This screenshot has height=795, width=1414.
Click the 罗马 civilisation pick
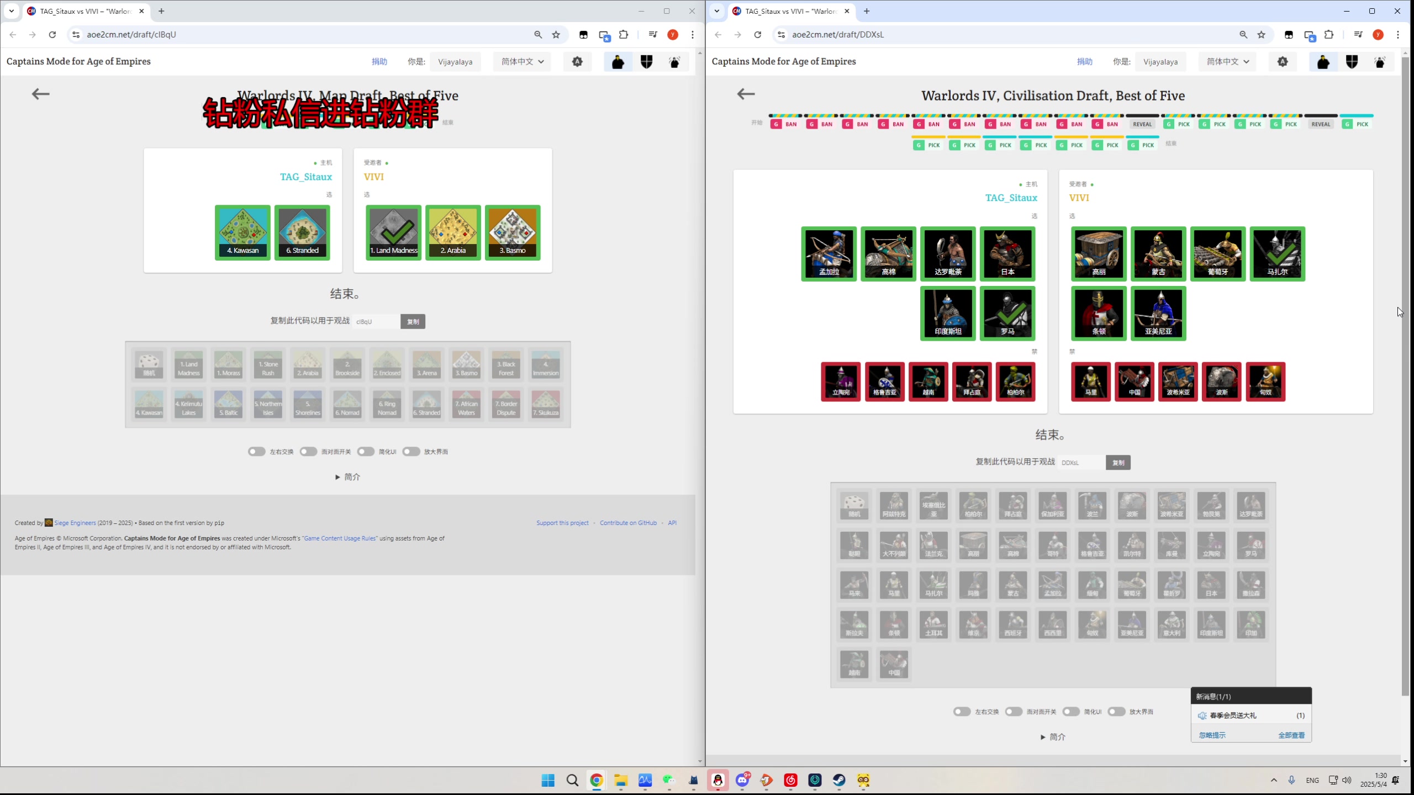[1007, 314]
